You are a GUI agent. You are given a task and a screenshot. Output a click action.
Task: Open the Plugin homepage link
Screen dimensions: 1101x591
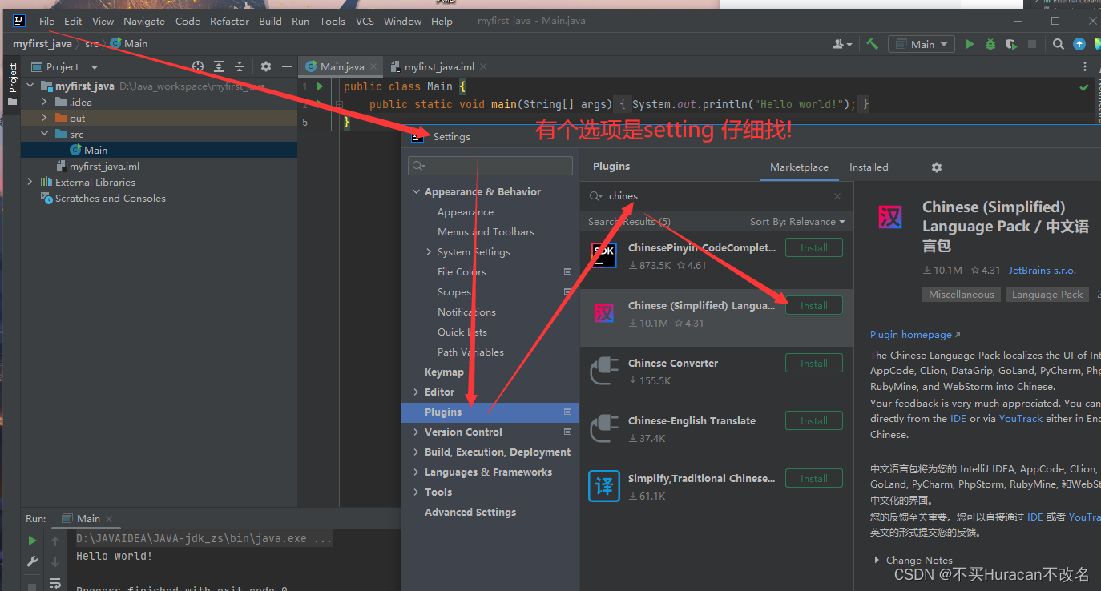tap(910, 334)
